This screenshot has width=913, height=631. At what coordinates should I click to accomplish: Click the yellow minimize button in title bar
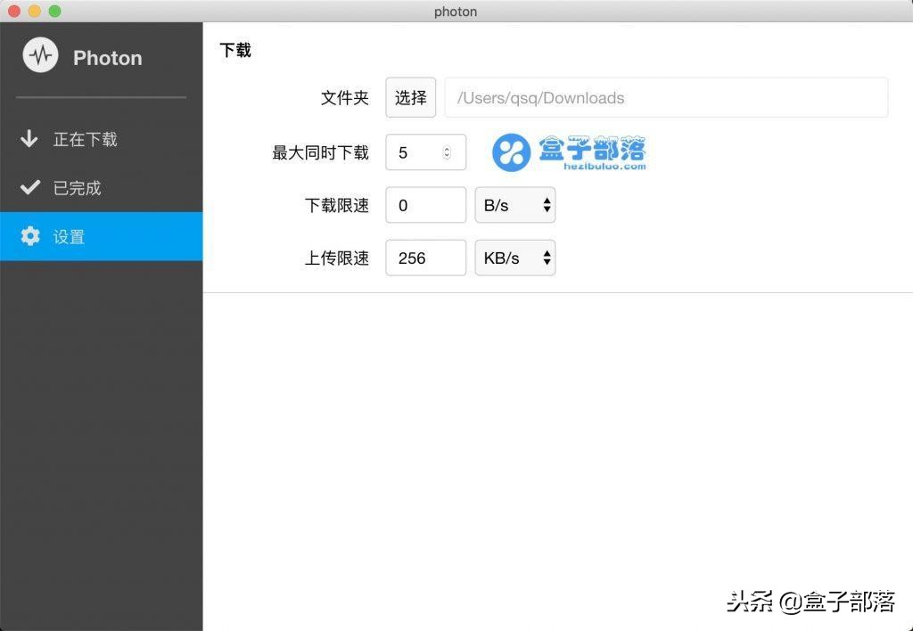(35, 12)
